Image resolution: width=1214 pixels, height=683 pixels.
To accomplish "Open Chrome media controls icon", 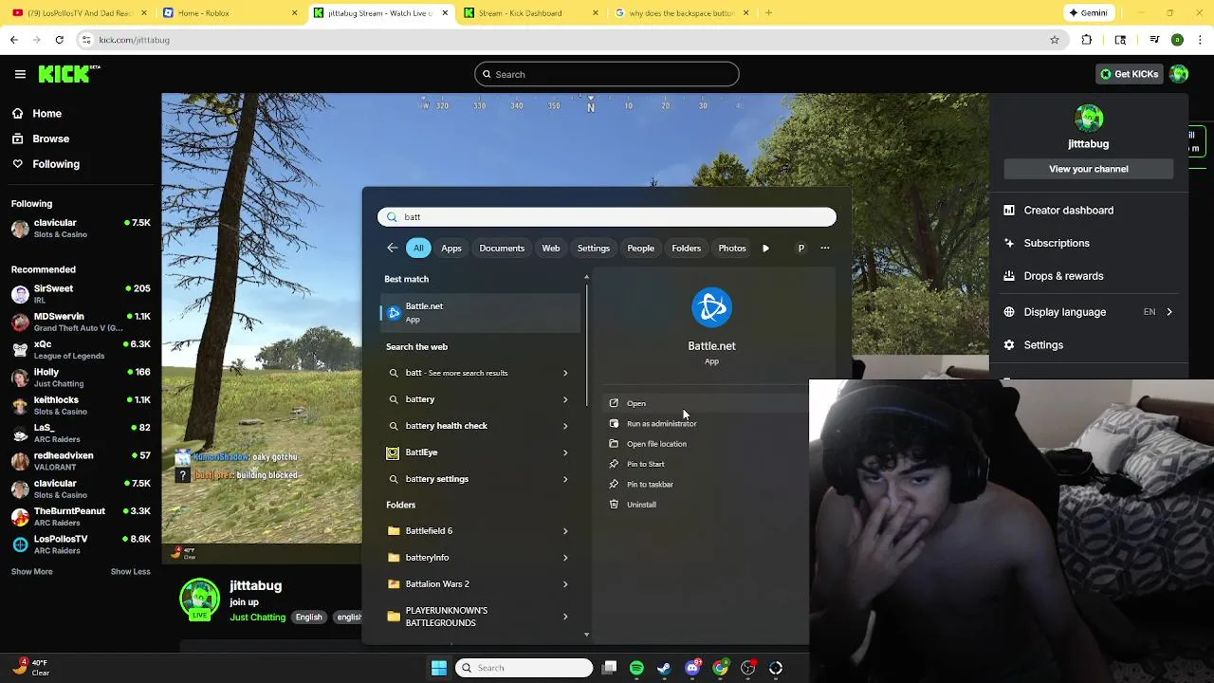I will [1154, 40].
